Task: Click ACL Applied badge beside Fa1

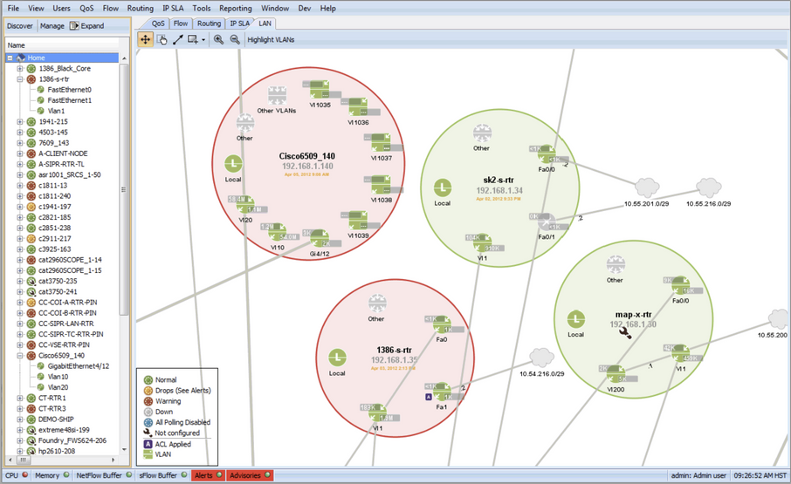Action: tap(429, 397)
